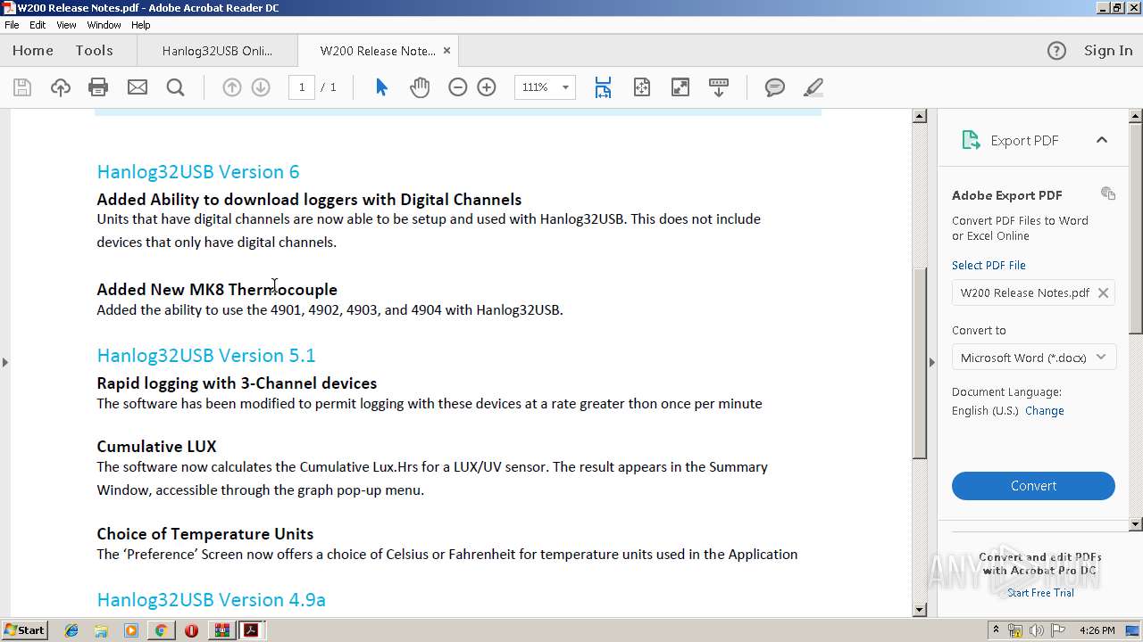Open the Windows Start button
1143x642 pixels.
24,630
